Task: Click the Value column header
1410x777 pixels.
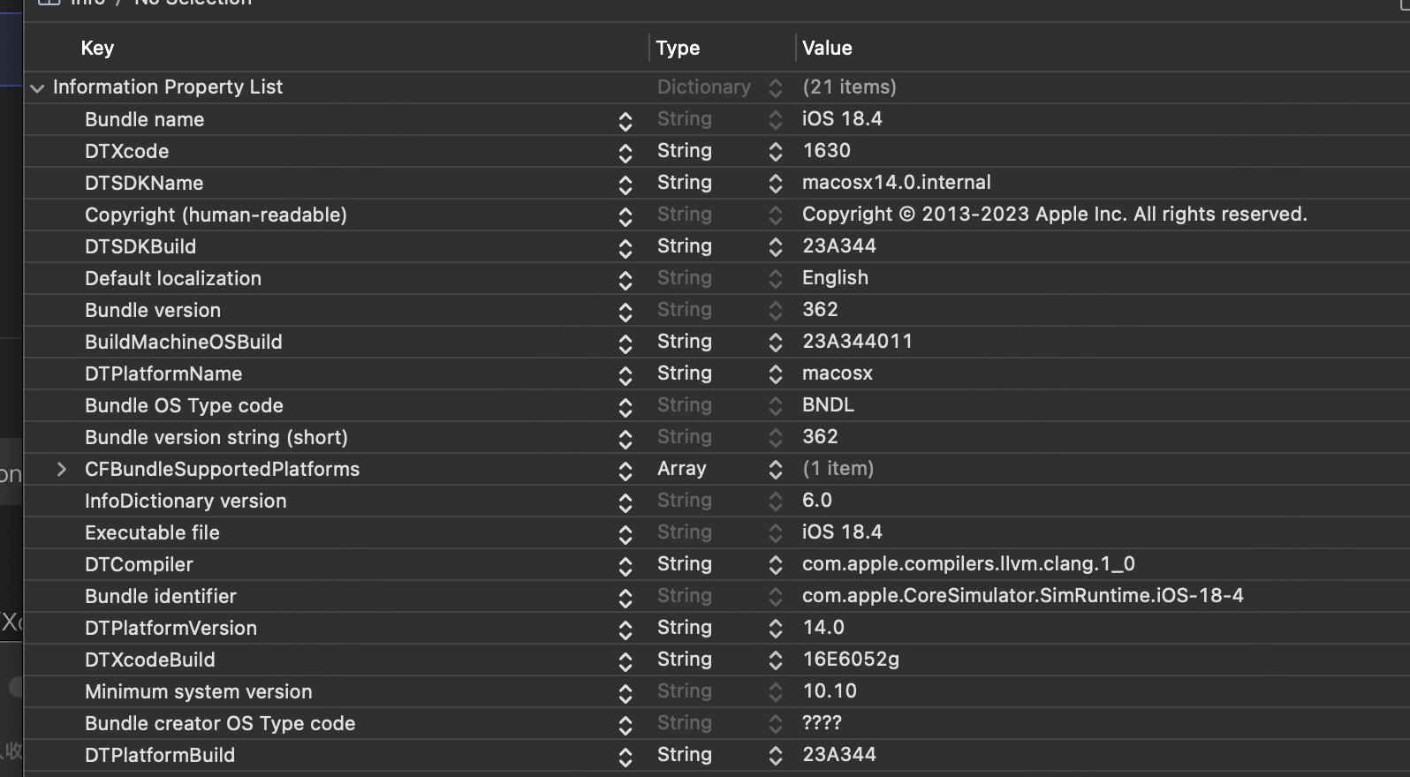Action: pos(827,48)
